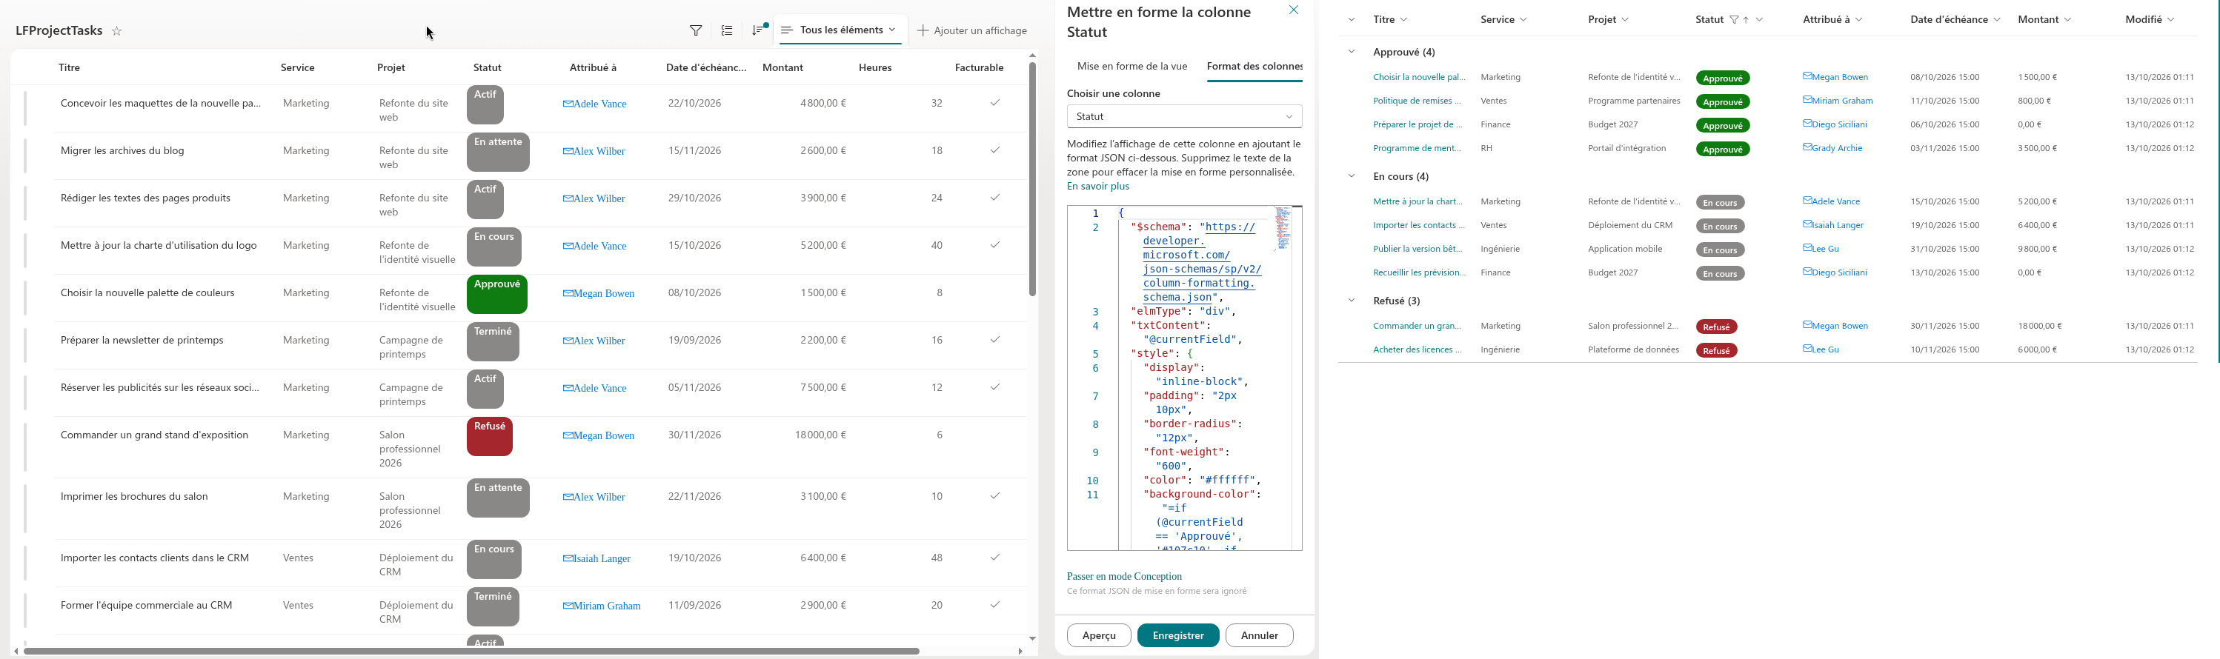Click Passer en mode Conception link

coord(1124,576)
